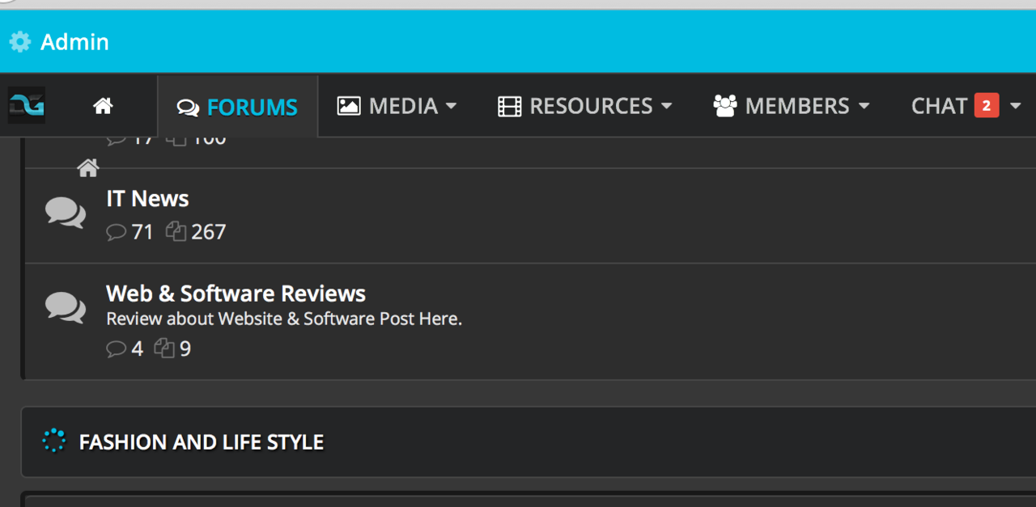Click Web & Software Reviews discussions count icon
The height and width of the screenshot is (507, 1036).
tap(117, 349)
